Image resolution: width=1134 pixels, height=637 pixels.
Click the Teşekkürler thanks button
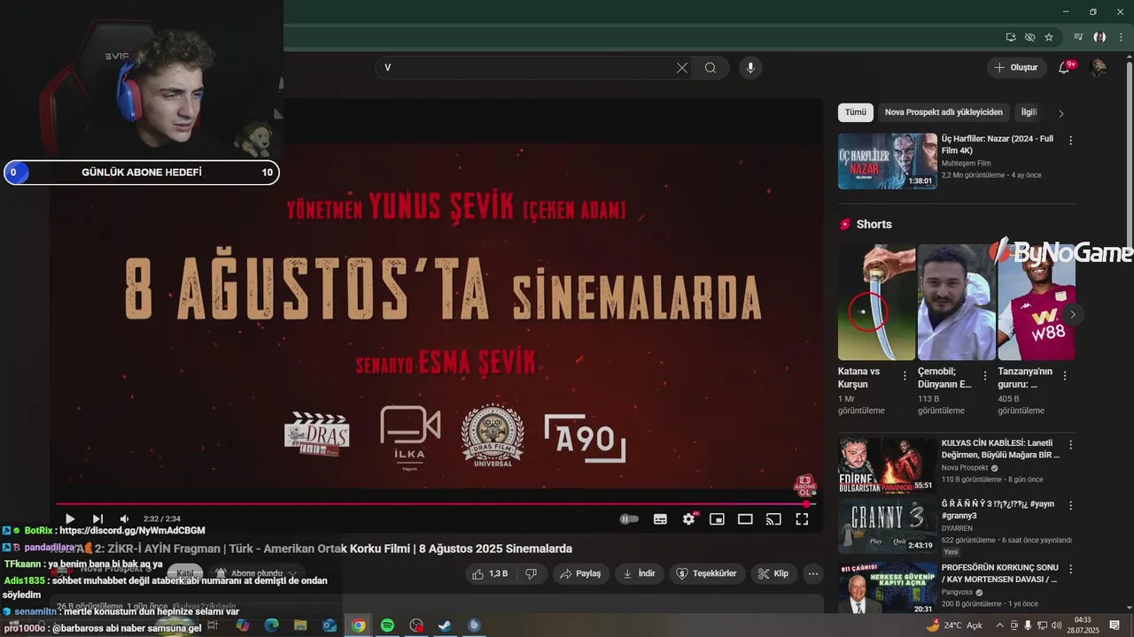tap(707, 573)
